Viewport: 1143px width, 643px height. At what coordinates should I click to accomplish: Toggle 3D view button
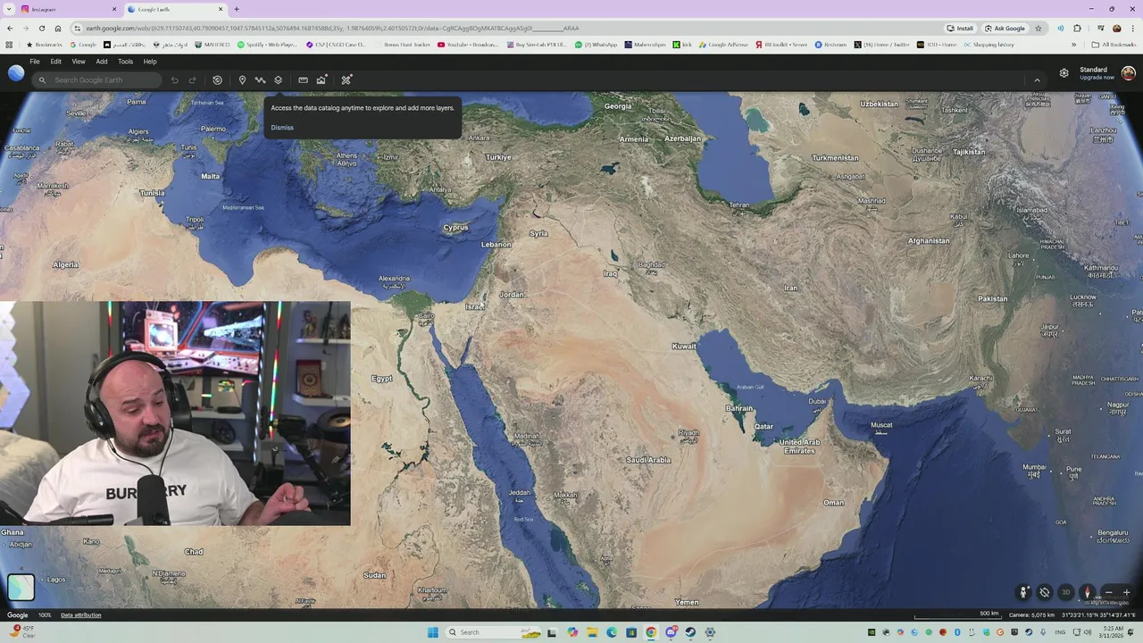(1065, 592)
